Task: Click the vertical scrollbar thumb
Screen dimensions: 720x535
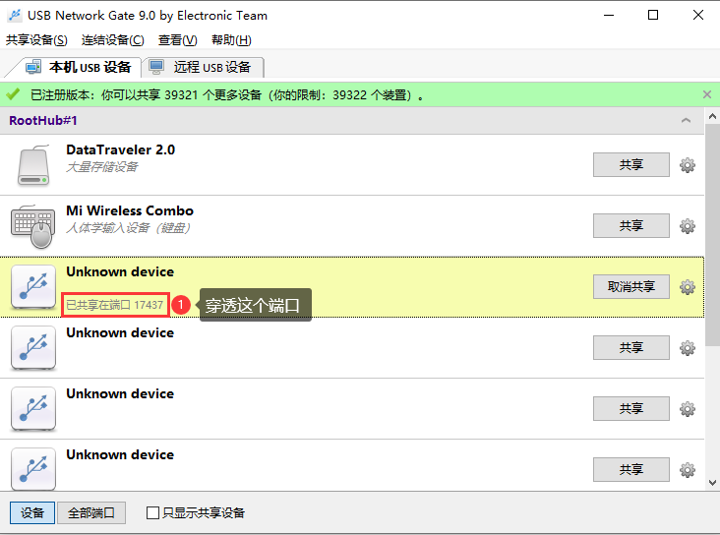Action: click(x=712, y=234)
